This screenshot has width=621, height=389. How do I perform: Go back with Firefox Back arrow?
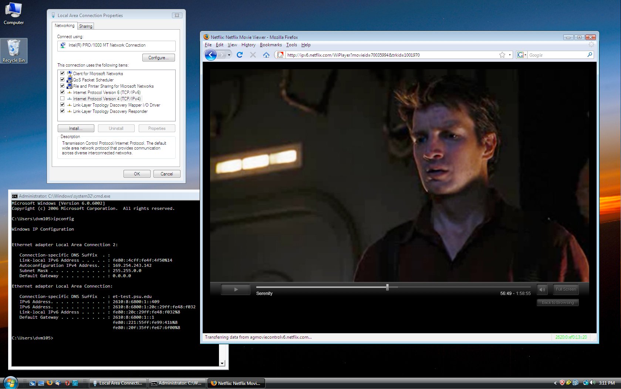point(210,55)
